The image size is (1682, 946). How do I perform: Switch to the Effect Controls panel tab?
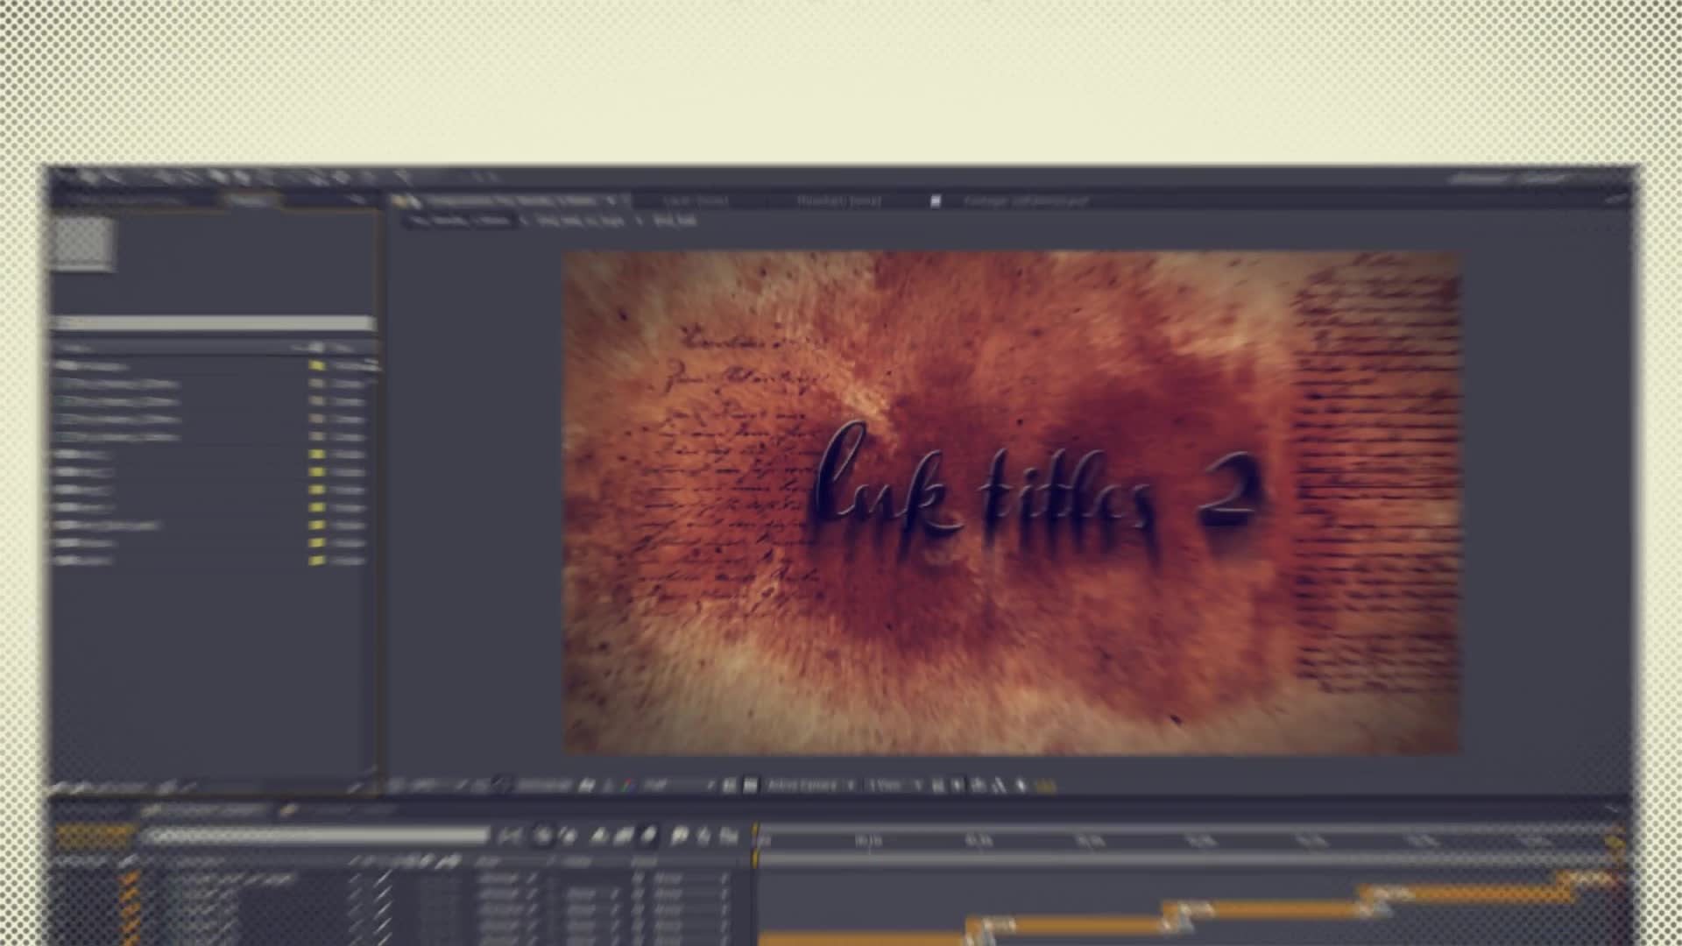point(128,201)
